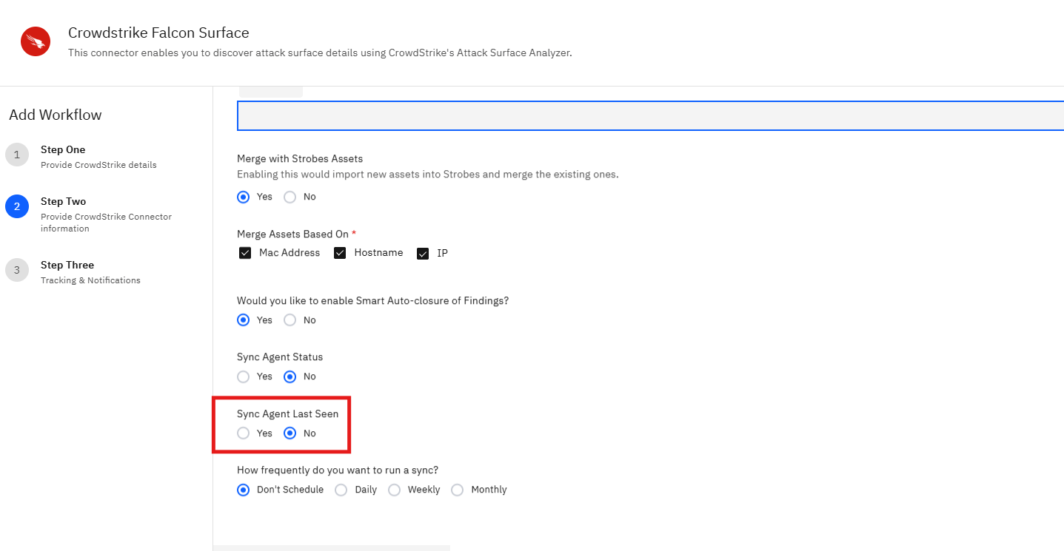Click the Crowdstrike Falcon Surface title
This screenshot has height=551, width=1064.
click(x=158, y=33)
